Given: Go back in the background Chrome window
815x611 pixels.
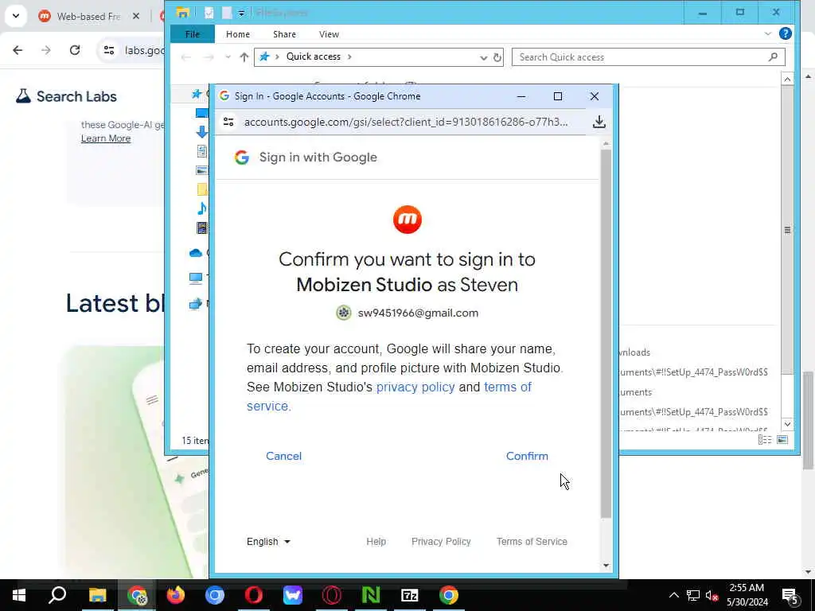Looking at the screenshot, I should (x=18, y=50).
